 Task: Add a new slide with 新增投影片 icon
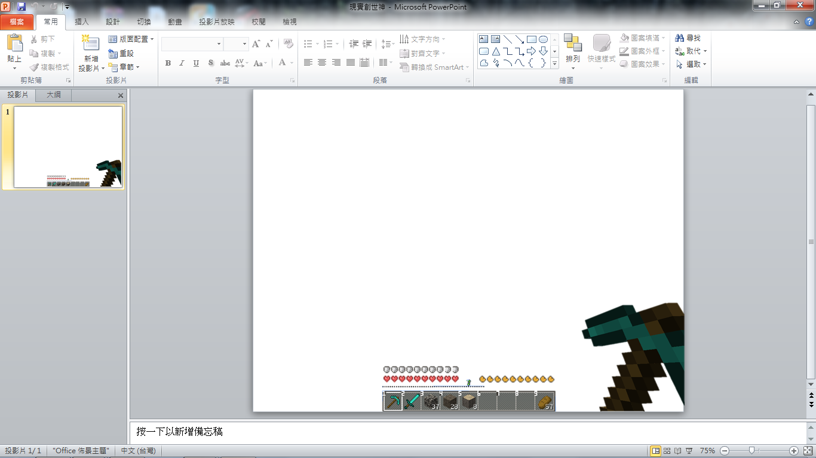click(91, 44)
